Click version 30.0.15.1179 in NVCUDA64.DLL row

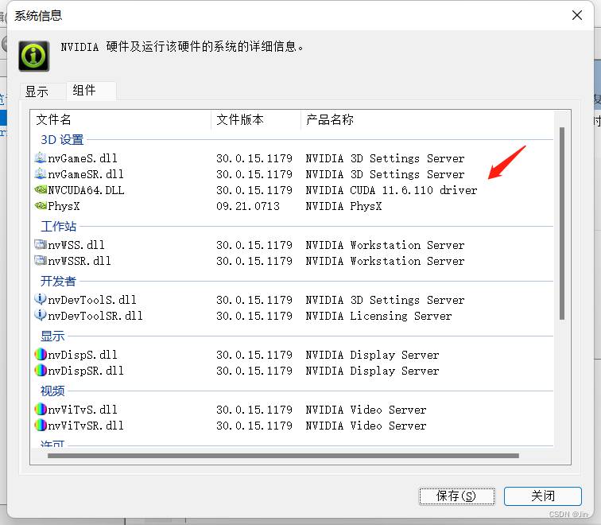pyautogui.click(x=254, y=190)
